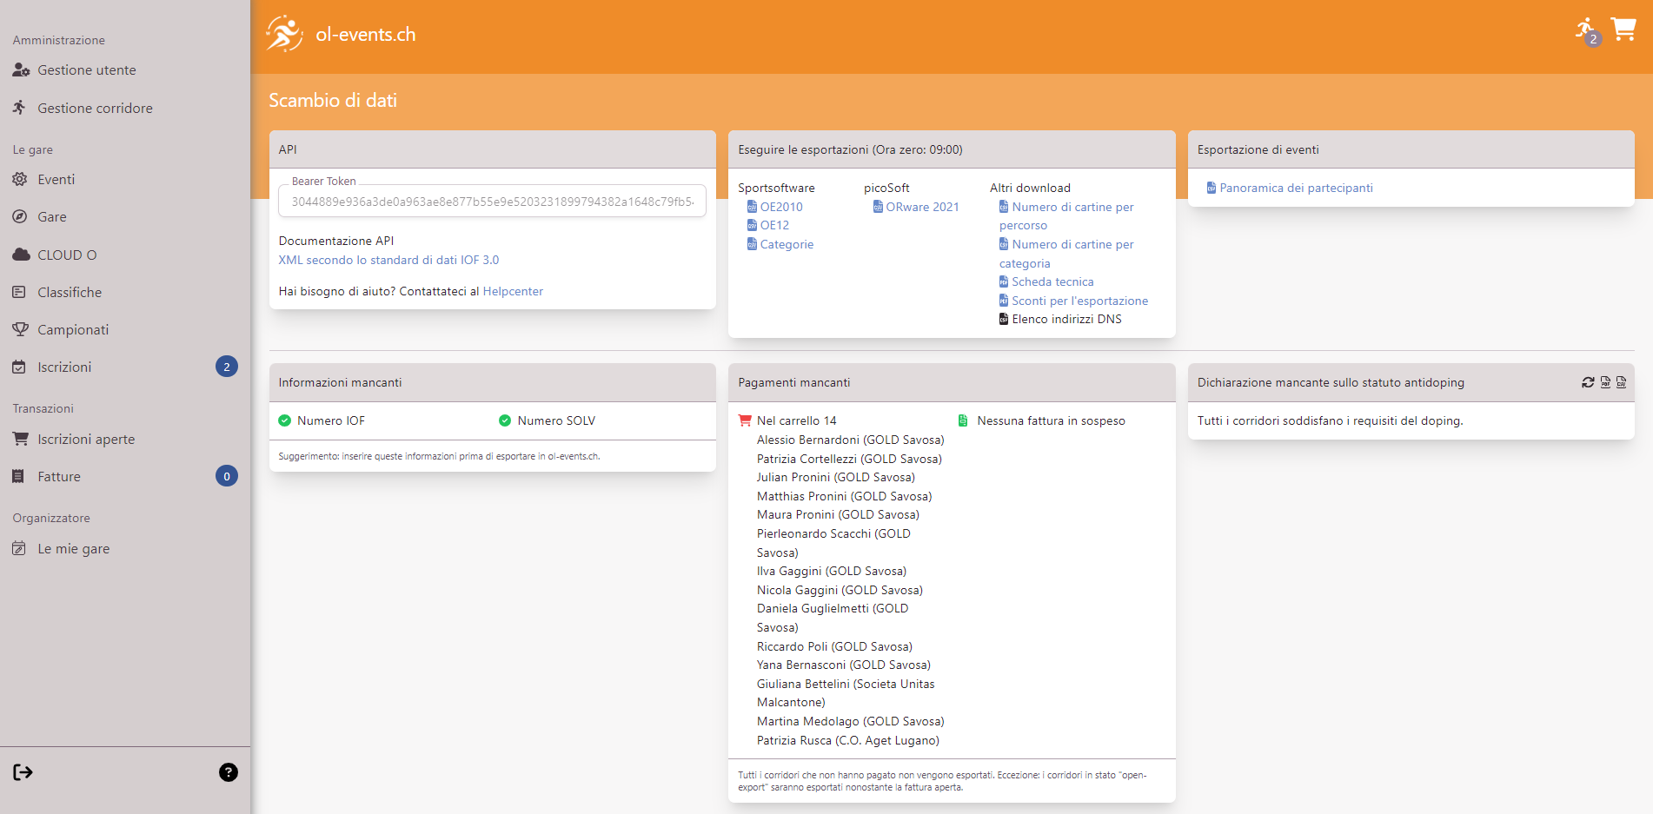
Task: Click the Iscrizioni calendar-check icon
Action: coord(19,367)
